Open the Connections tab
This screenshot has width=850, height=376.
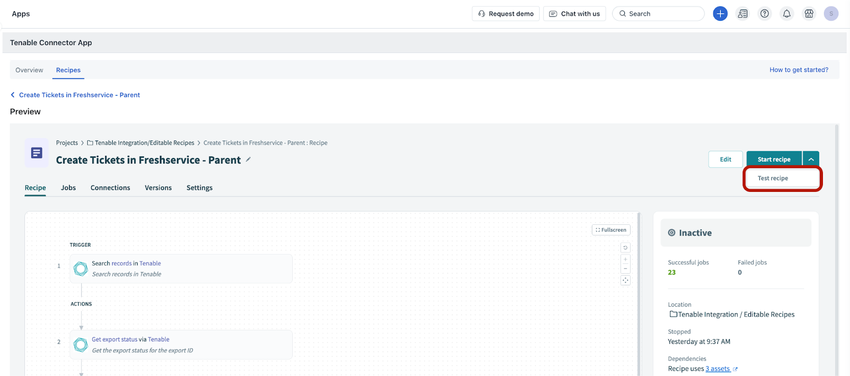coord(110,188)
